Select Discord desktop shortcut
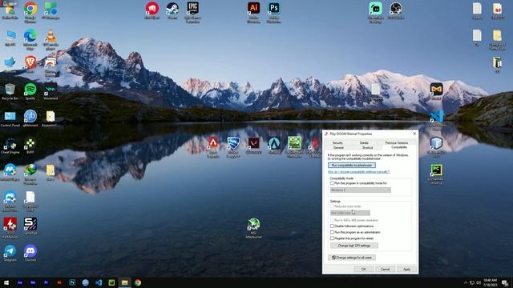Image resolution: width=513 pixels, height=288 pixels. [x=30, y=254]
